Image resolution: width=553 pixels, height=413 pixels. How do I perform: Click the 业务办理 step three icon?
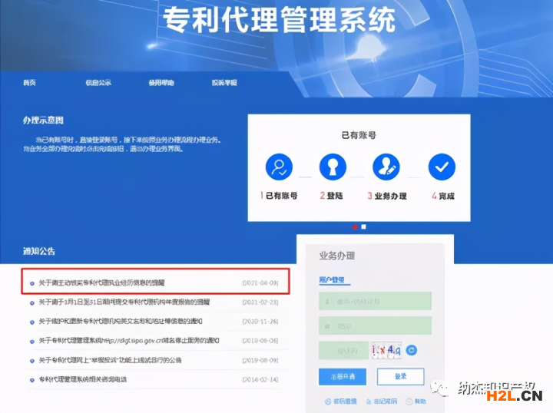click(x=386, y=167)
